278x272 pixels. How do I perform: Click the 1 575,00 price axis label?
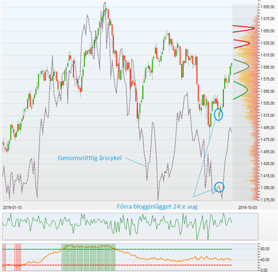268,79
